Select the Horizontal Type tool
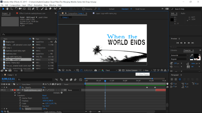202x113 pixels. [x=37, y=9]
